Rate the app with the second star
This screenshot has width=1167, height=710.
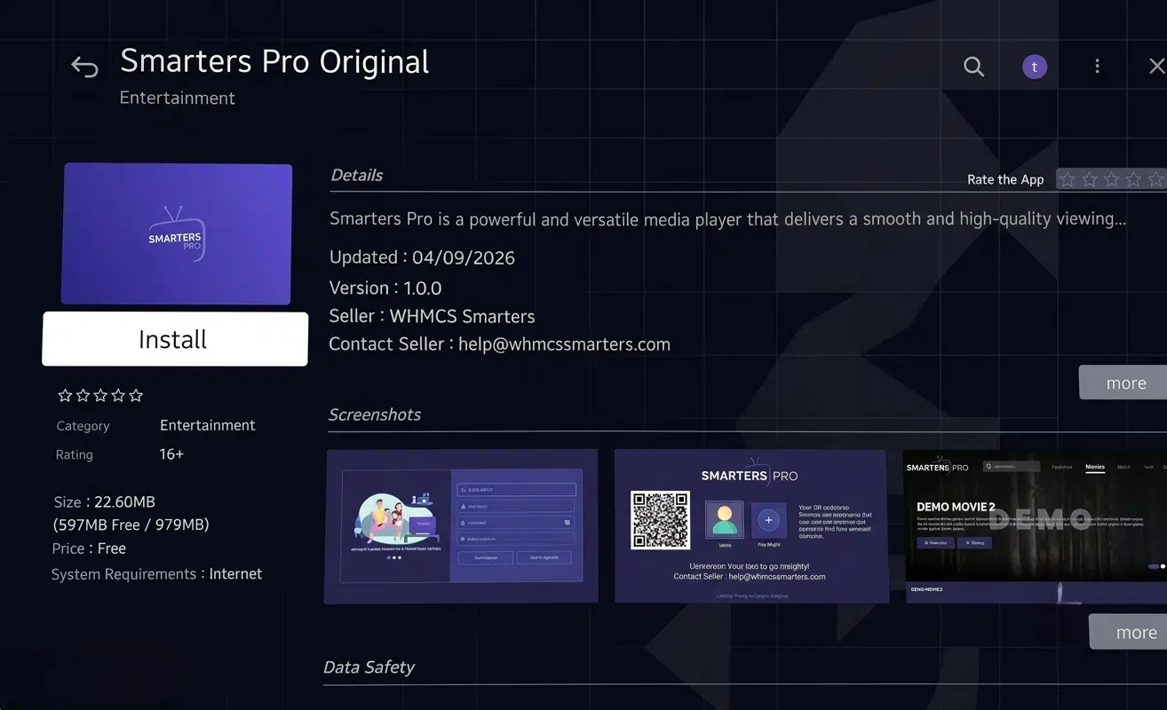[x=1090, y=179]
